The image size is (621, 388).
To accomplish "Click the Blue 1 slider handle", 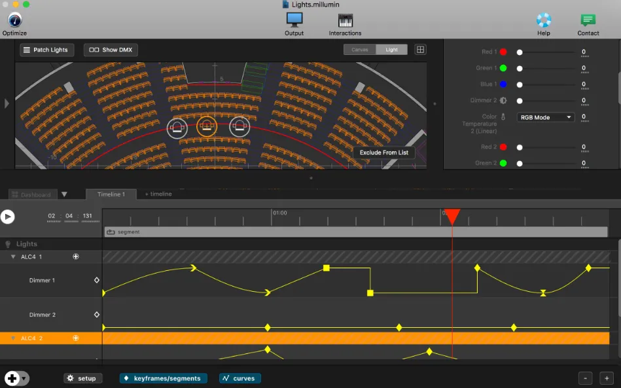I will (x=520, y=84).
